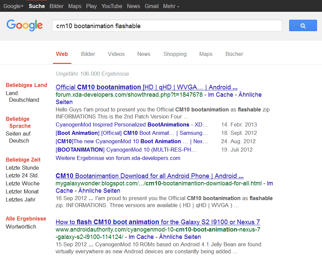Switch to the Bilder results tab
Screen dimensions: 322x262
click(x=88, y=54)
